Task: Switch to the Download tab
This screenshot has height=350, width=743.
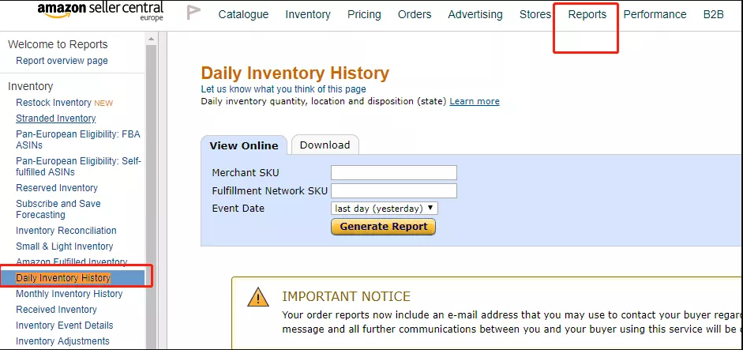Action: pyautogui.click(x=325, y=145)
